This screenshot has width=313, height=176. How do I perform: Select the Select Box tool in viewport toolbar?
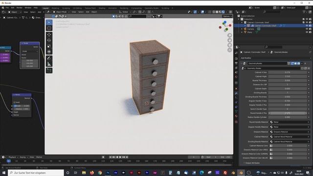tap(49, 22)
